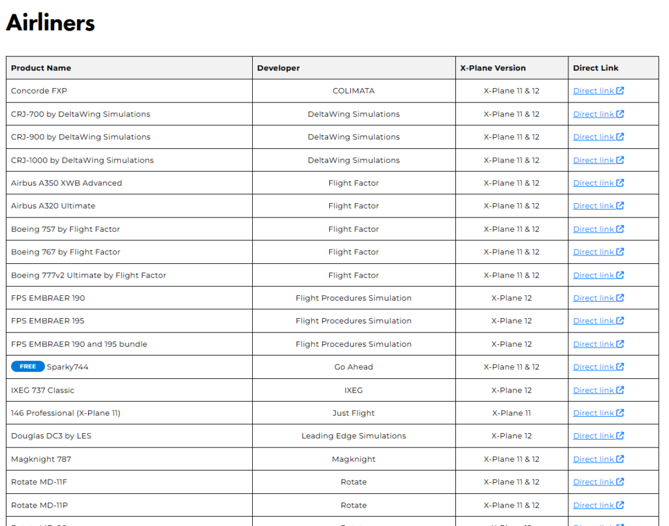669x526 pixels.
Task: Visit Direct link text for IXEG 737 Classic
Action: click(x=593, y=390)
